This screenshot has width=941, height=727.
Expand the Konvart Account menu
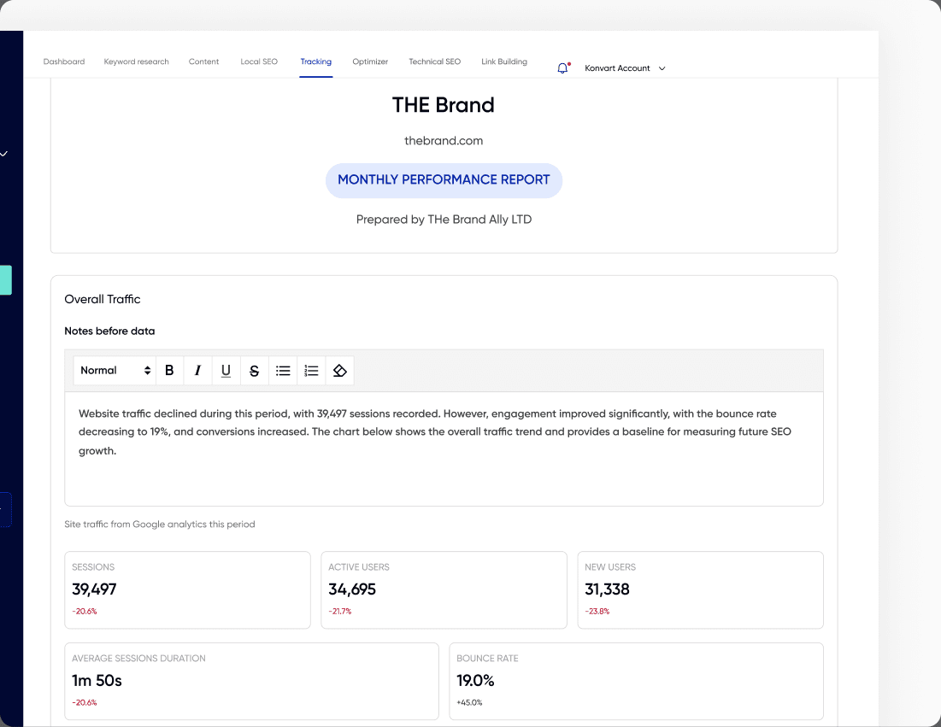625,68
